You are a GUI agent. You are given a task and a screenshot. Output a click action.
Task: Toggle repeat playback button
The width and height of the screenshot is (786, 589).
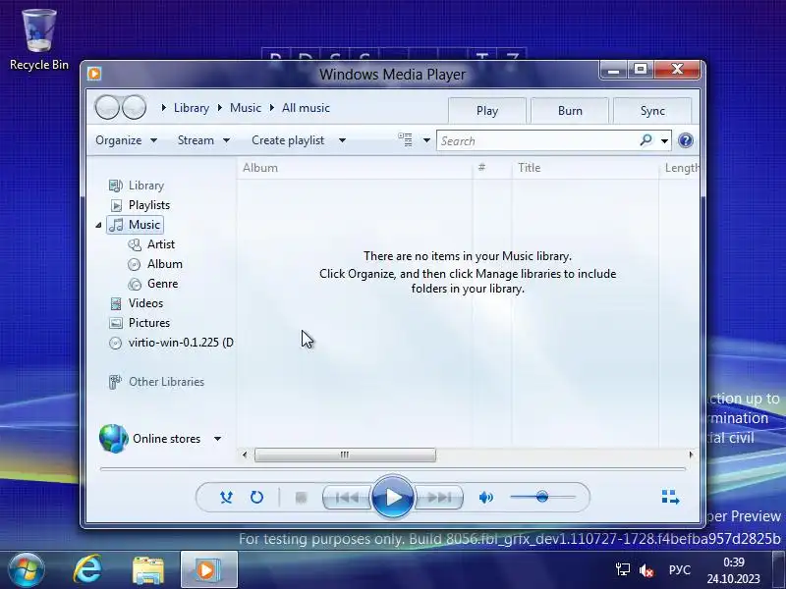[256, 497]
